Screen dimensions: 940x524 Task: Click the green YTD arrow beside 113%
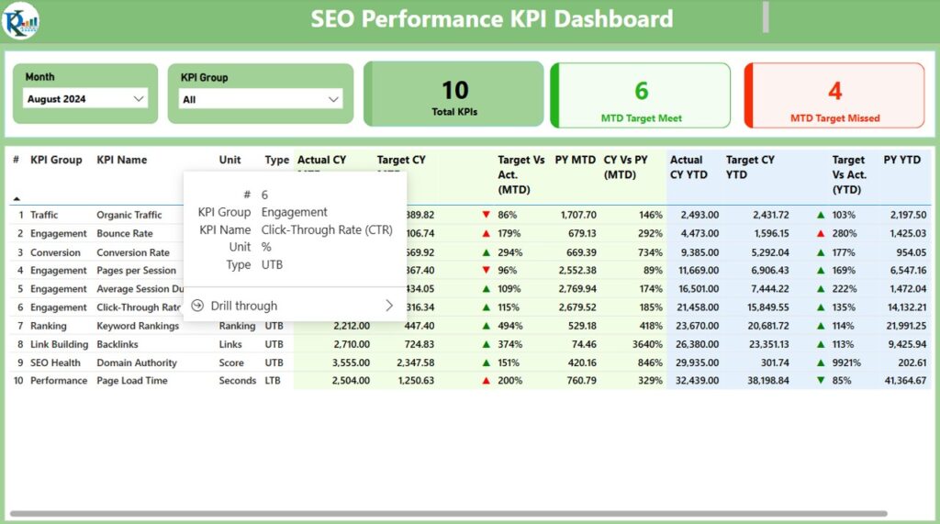(821, 344)
